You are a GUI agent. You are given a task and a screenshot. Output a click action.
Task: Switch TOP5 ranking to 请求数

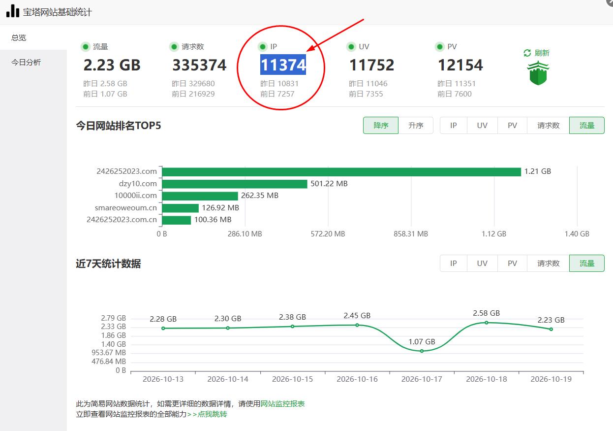(549, 125)
